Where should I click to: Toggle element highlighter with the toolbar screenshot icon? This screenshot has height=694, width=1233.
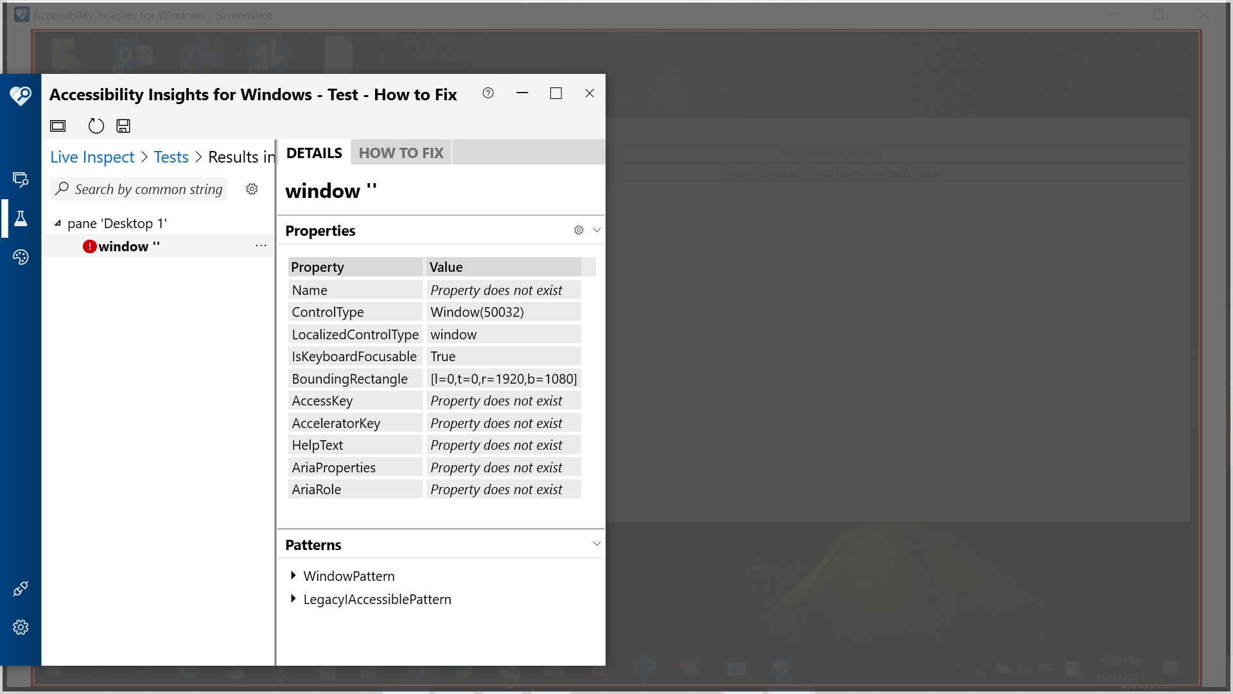[x=58, y=125]
